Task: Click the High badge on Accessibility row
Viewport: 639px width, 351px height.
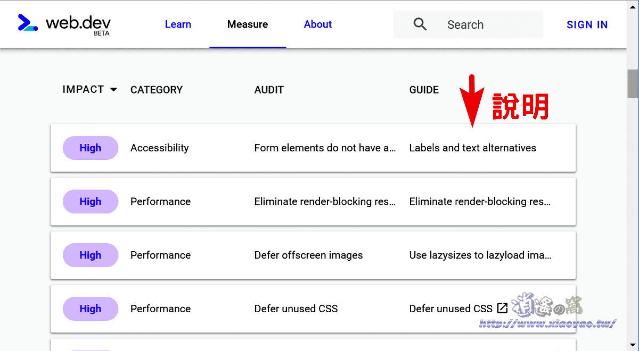Action: pyautogui.click(x=90, y=148)
